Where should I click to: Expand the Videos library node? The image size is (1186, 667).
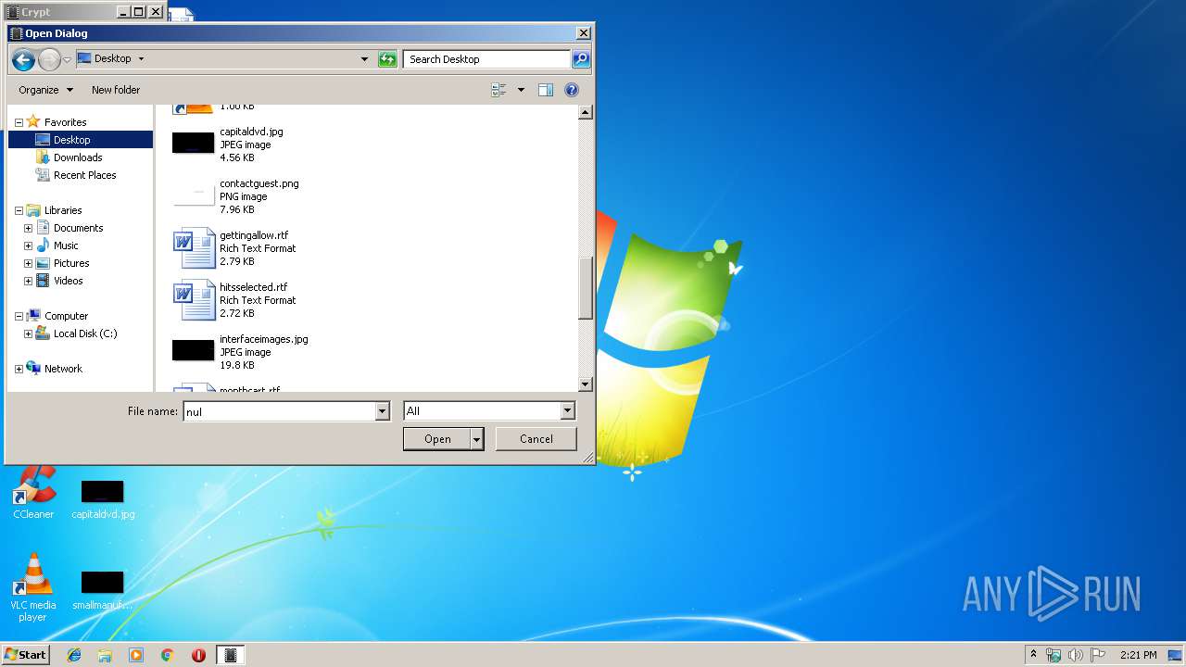point(28,281)
